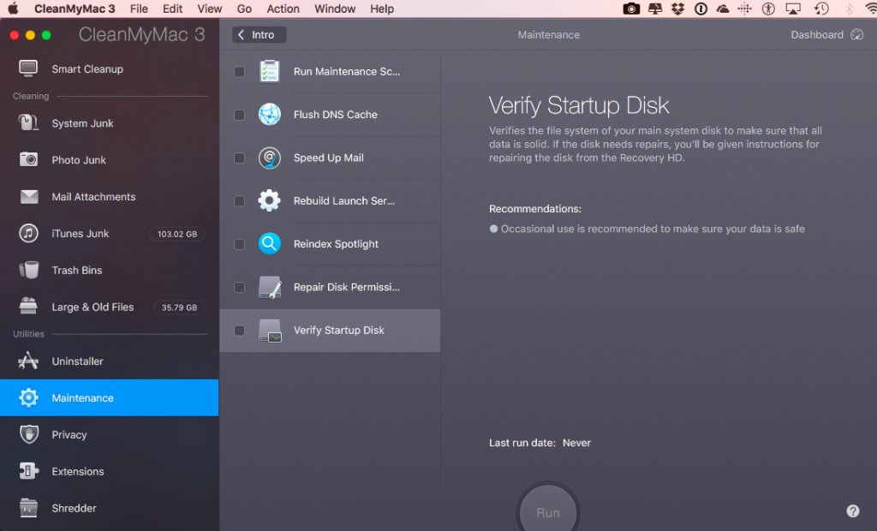Open Dashboard gauge icon
Image resolution: width=877 pixels, height=531 pixels.
pyautogui.click(x=856, y=35)
